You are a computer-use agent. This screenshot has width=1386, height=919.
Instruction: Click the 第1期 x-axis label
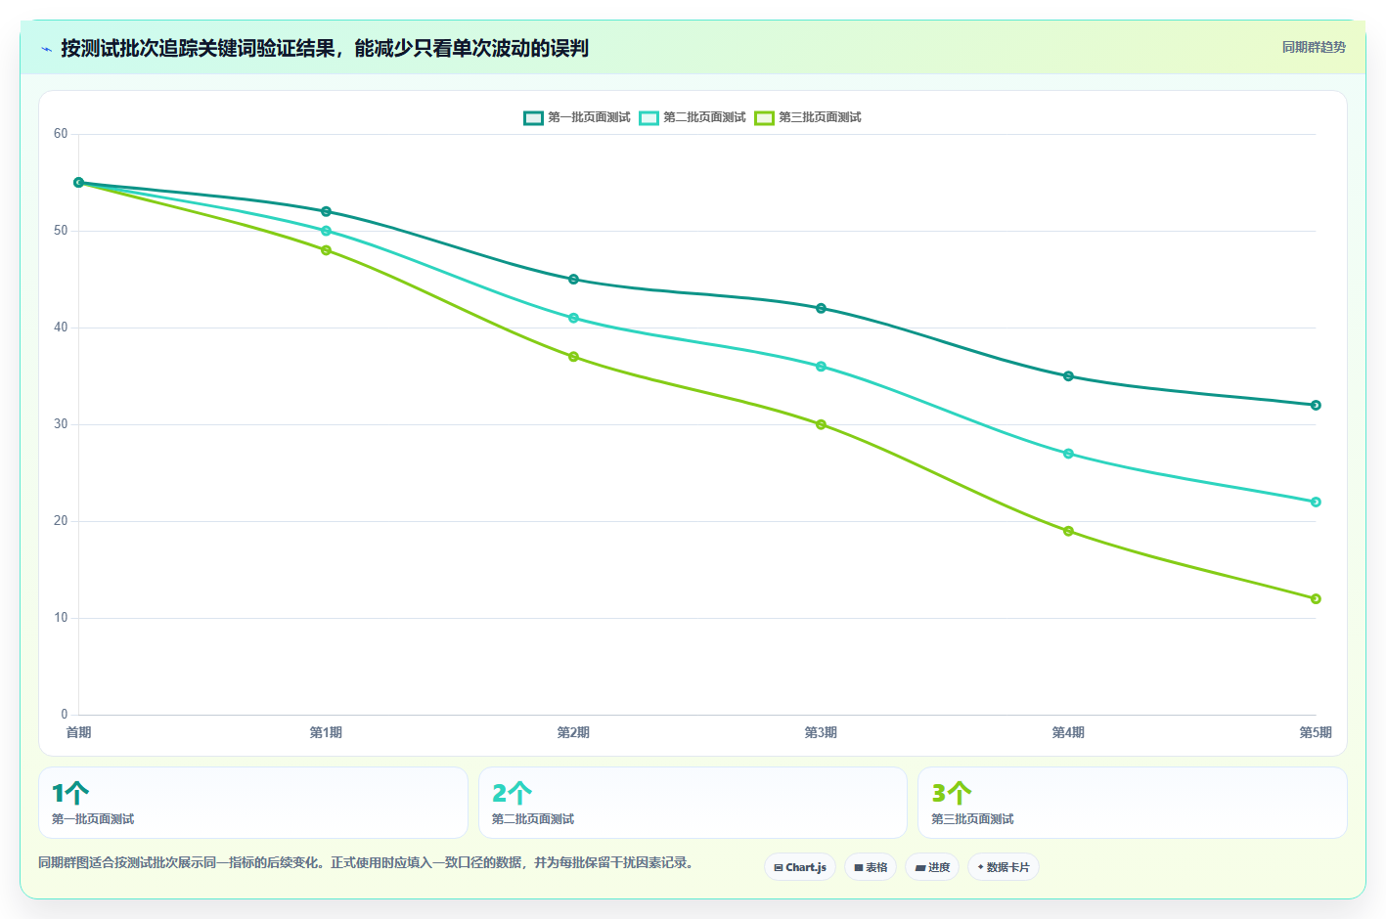326,732
